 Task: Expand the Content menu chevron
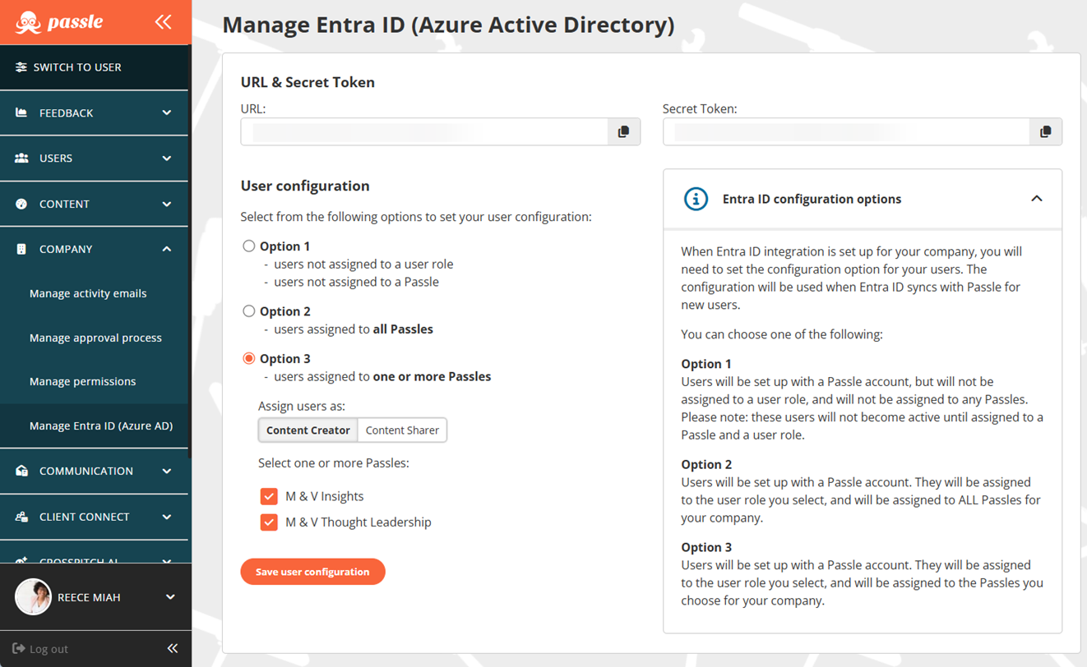coord(167,204)
